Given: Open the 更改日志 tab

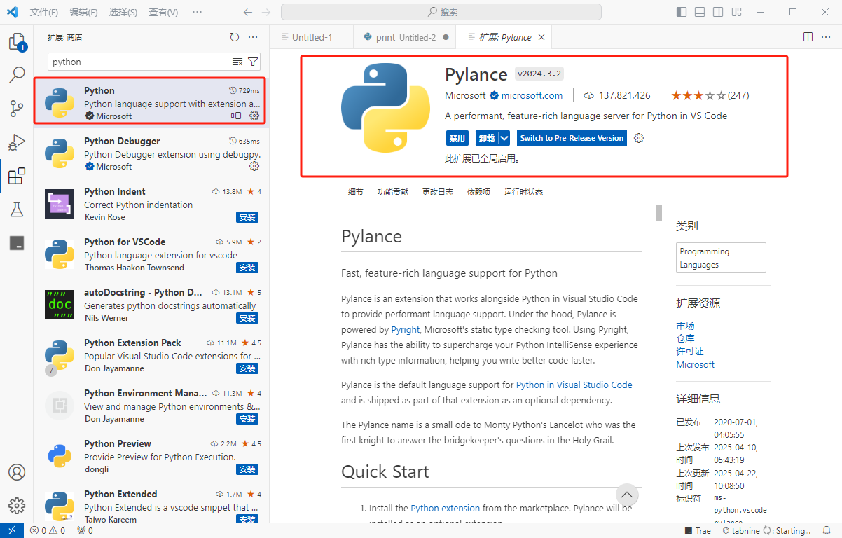Looking at the screenshot, I should tap(437, 192).
